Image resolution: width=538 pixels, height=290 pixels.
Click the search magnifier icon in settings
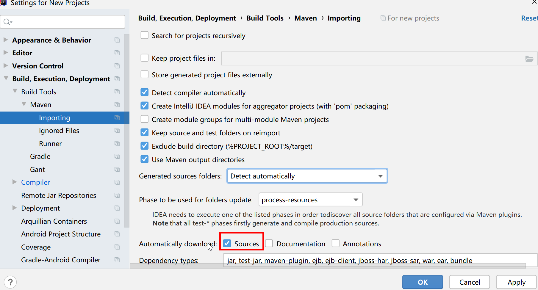pos(7,22)
